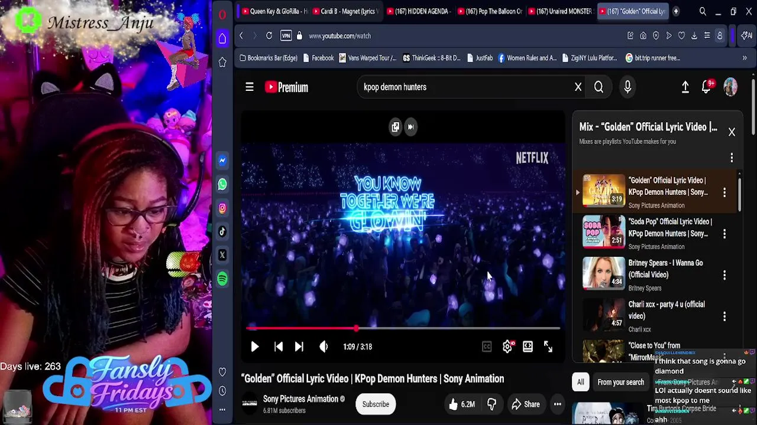The width and height of the screenshot is (757, 425).
Task: Search YouTube with magnifier button
Action: (599, 87)
